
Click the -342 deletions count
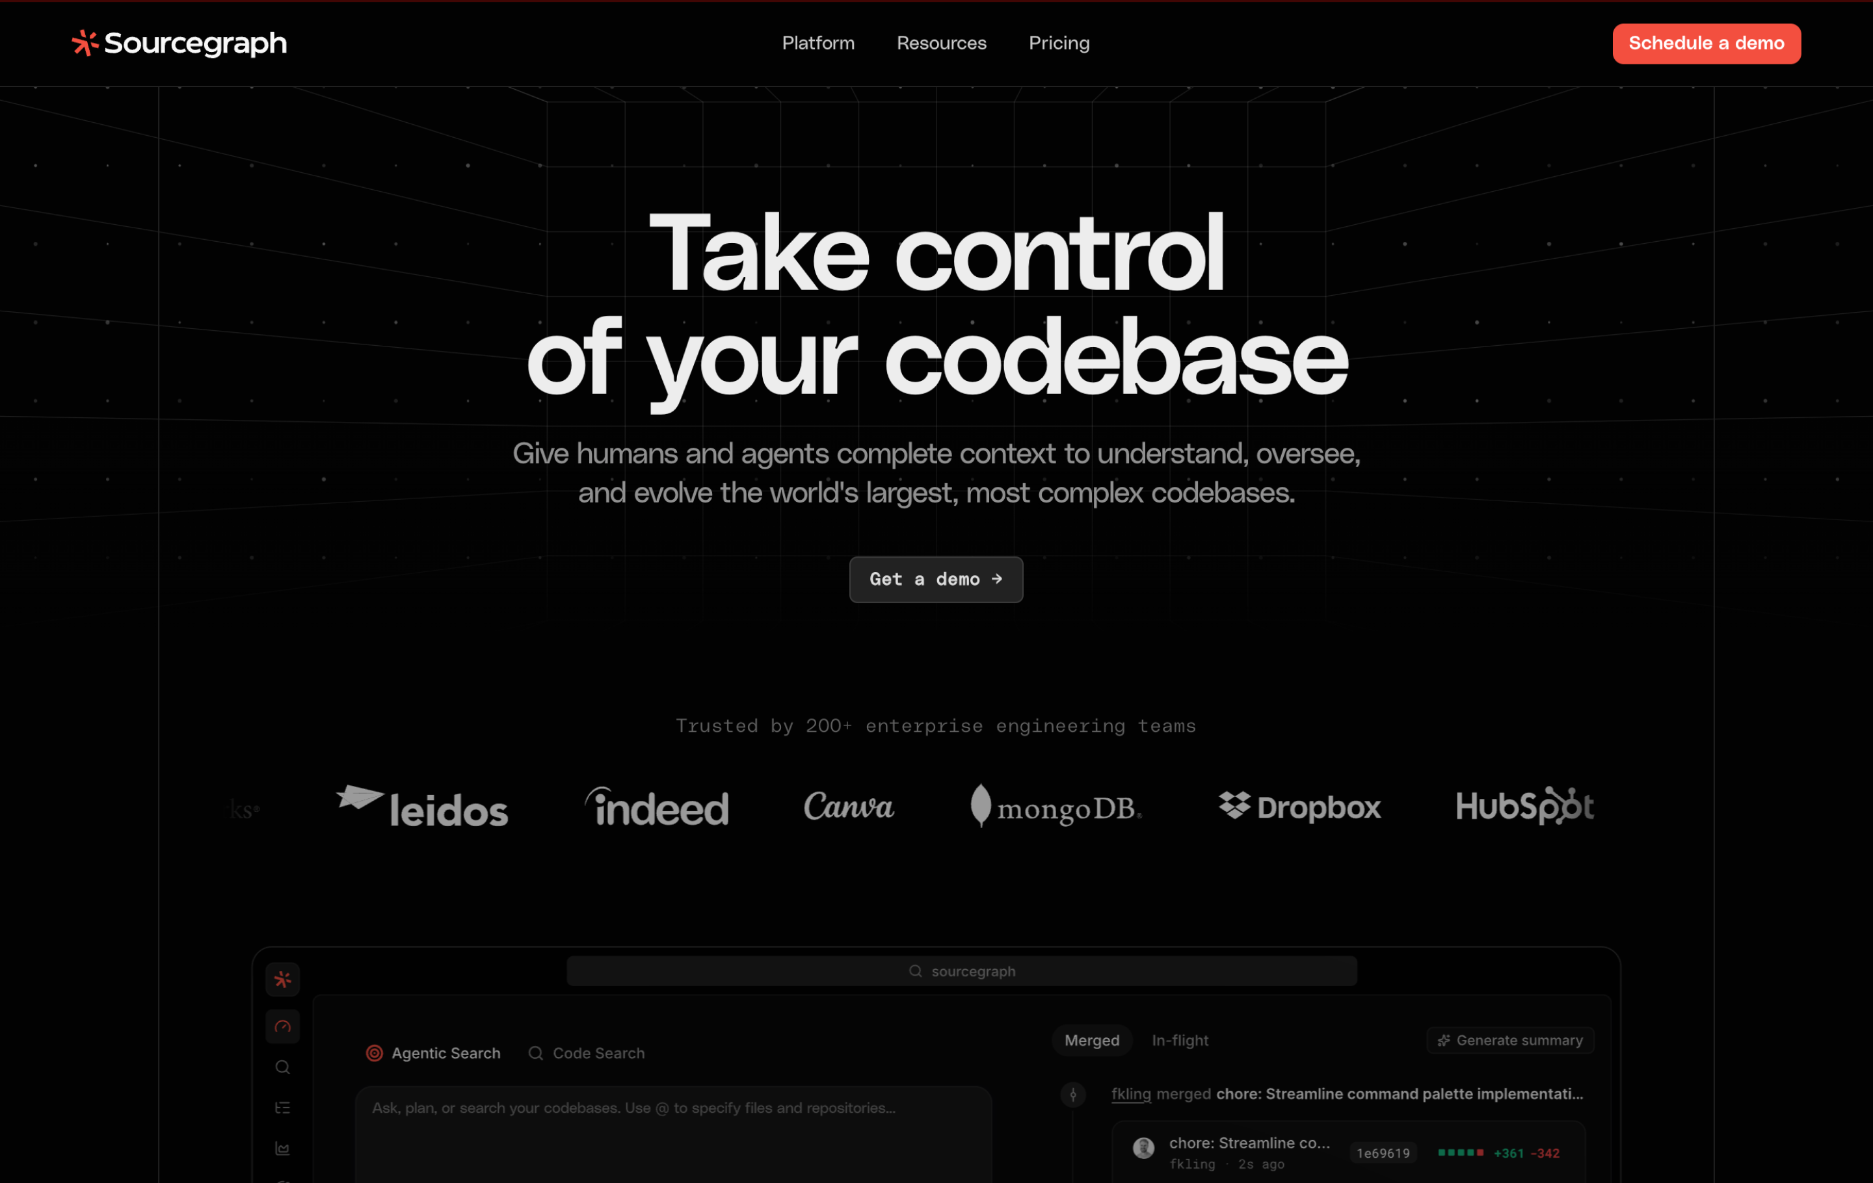click(x=1544, y=1152)
